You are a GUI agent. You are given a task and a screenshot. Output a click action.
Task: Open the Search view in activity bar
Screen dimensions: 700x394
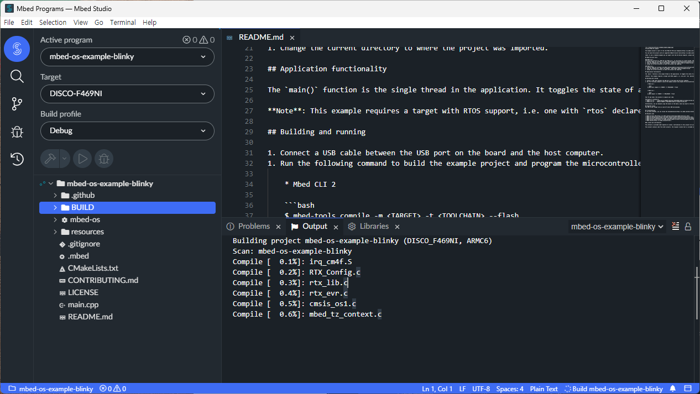pos(17,76)
